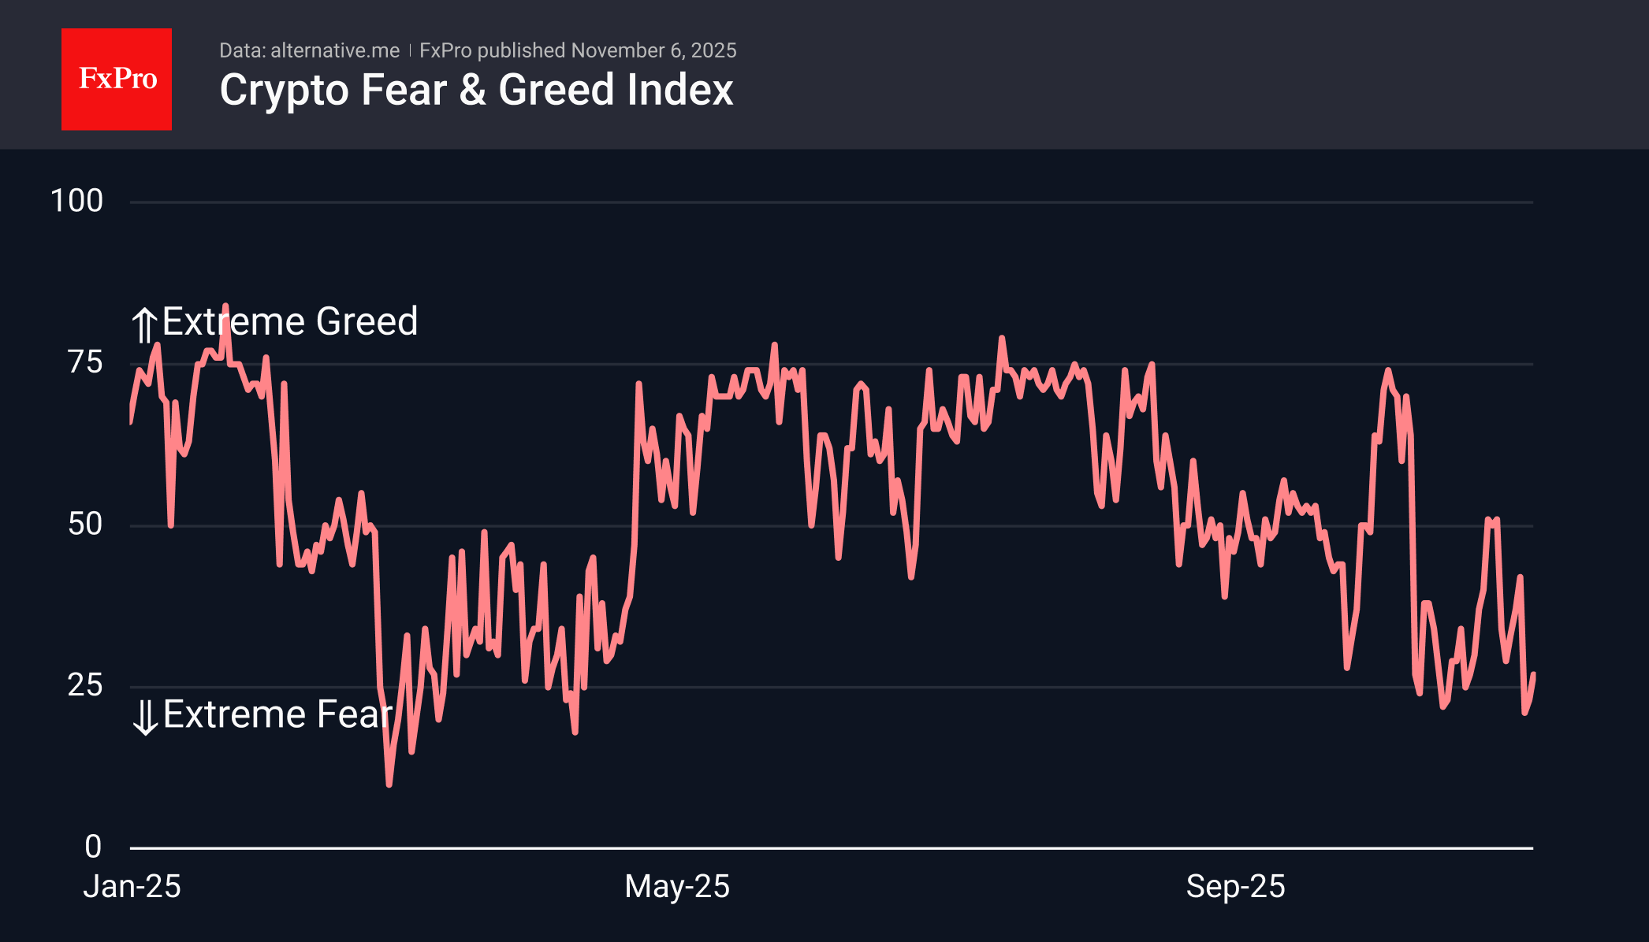Click the Extreme Fear down-arrow icon
Image resolution: width=1649 pixels, height=942 pixels.
click(x=145, y=717)
